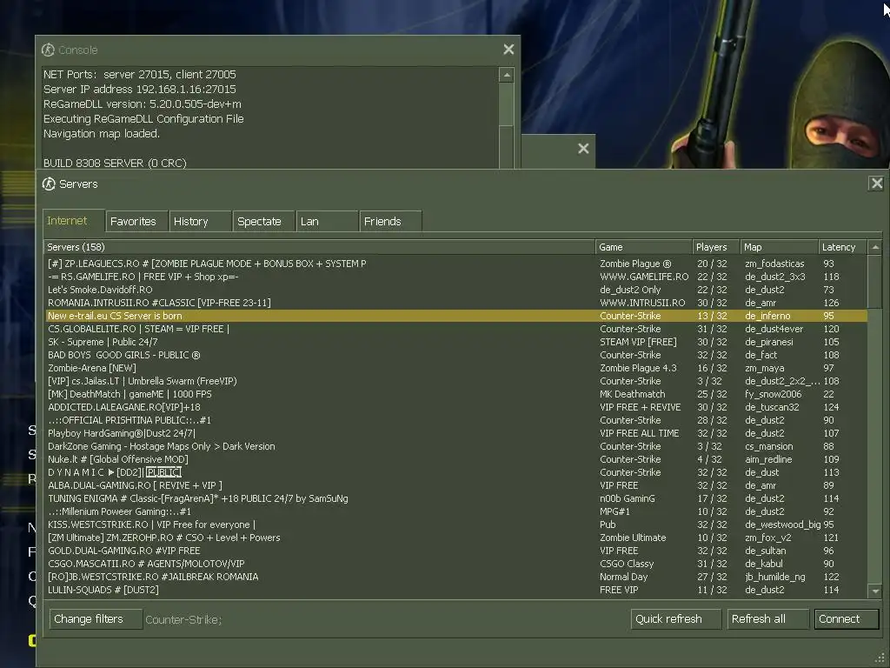Close the Servers window
The image size is (890, 668).
[876, 184]
